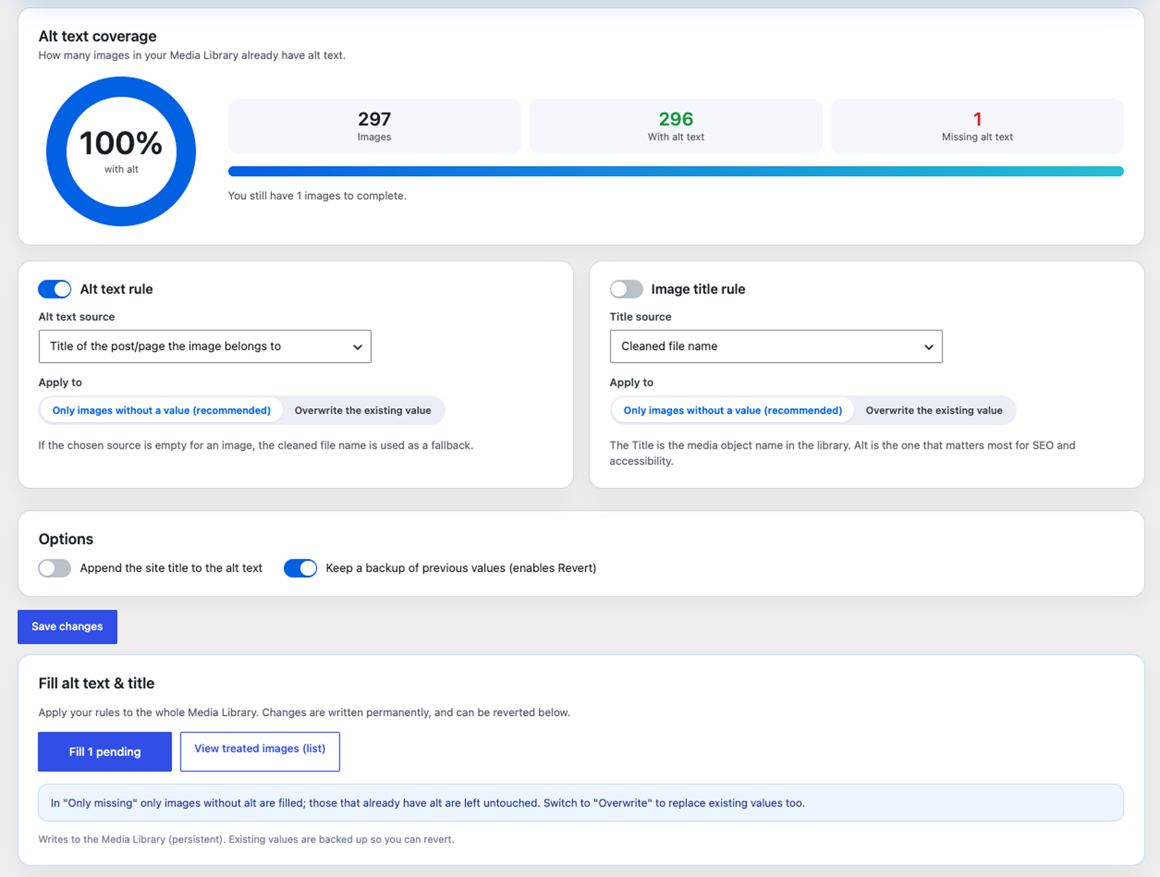Open View treated images (list)
The width and height of the screenshot is (1160, 877).
(260, 752)
